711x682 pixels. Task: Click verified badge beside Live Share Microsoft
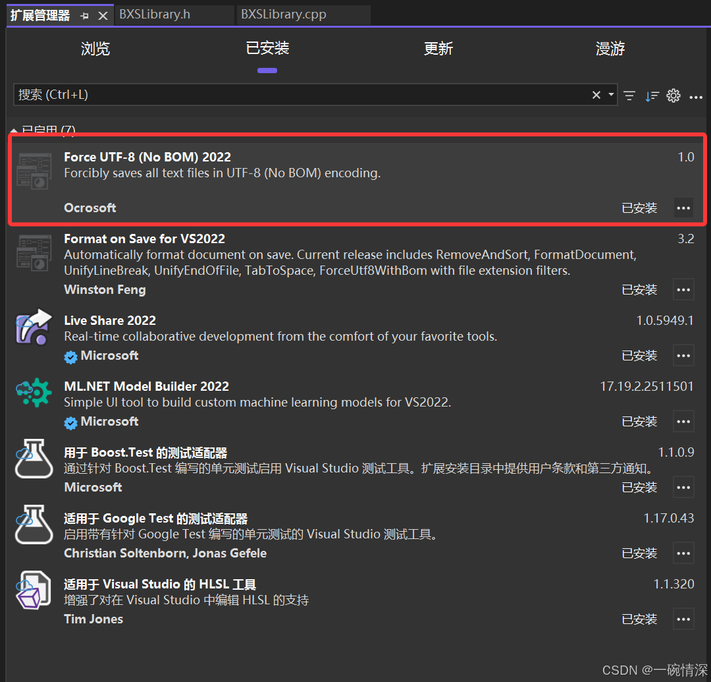coord(70,357)
